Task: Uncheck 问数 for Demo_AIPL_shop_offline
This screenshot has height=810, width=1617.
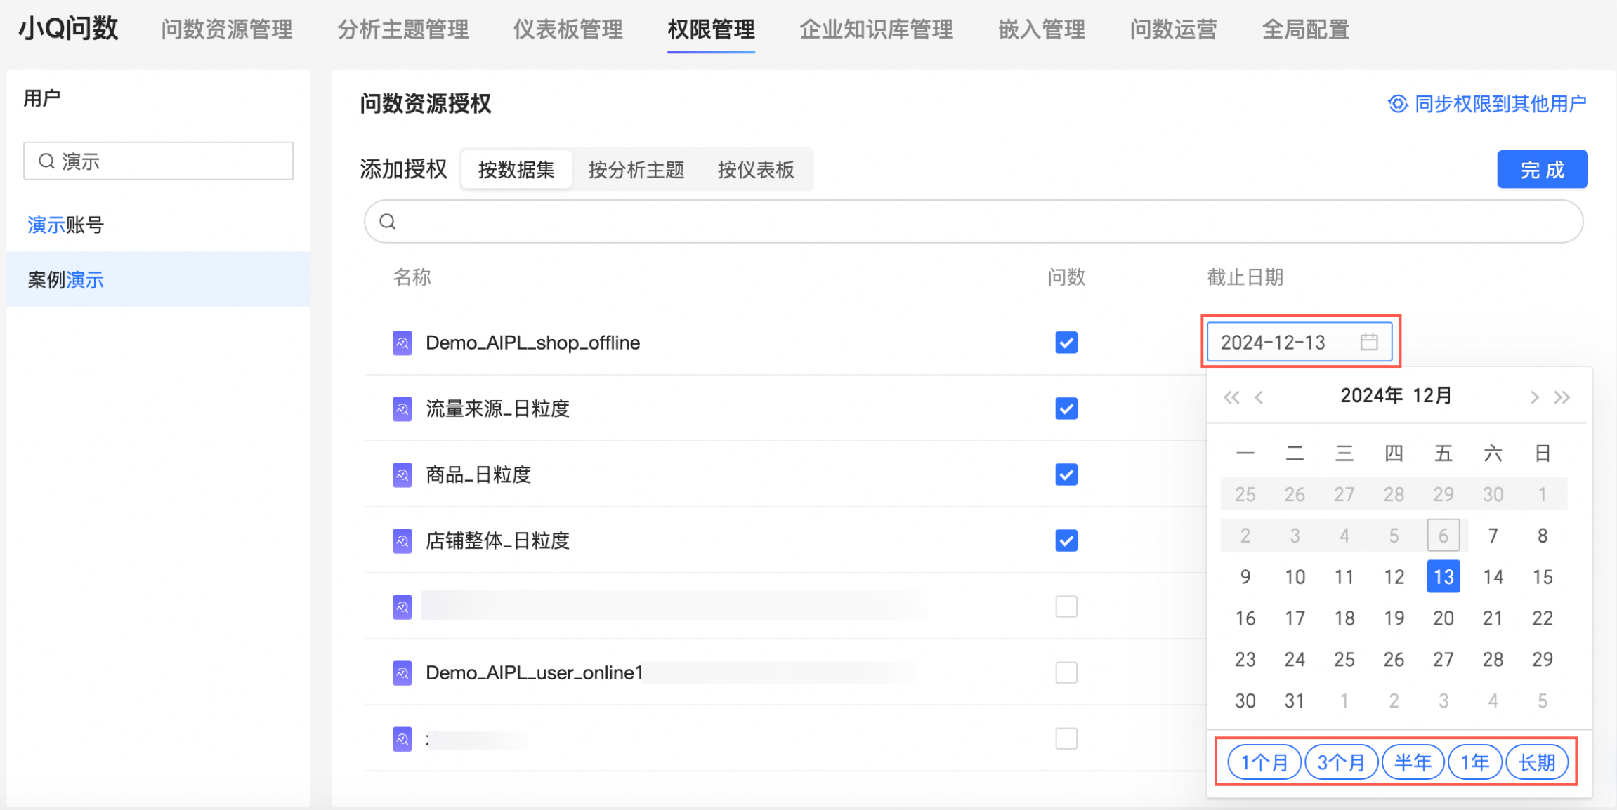Action: click(1066, 343)
